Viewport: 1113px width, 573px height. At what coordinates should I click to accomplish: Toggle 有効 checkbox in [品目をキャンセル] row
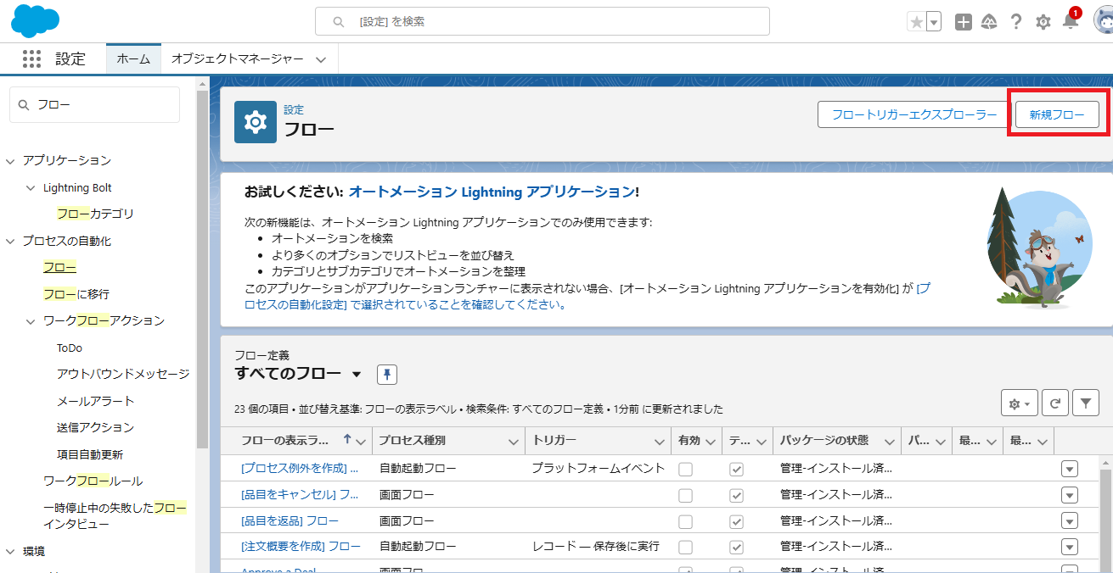click(685, 495)
